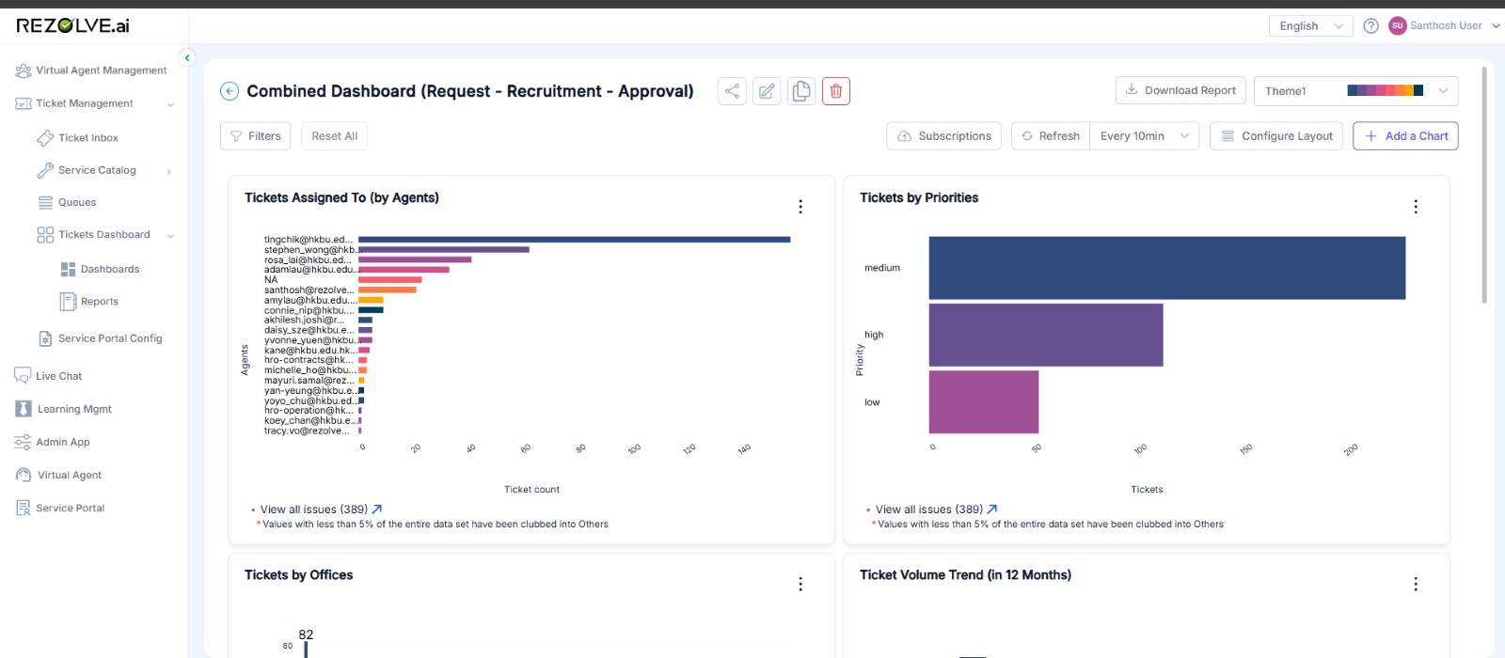
Task: View all issues link under Agents chart
Action: 321,509
